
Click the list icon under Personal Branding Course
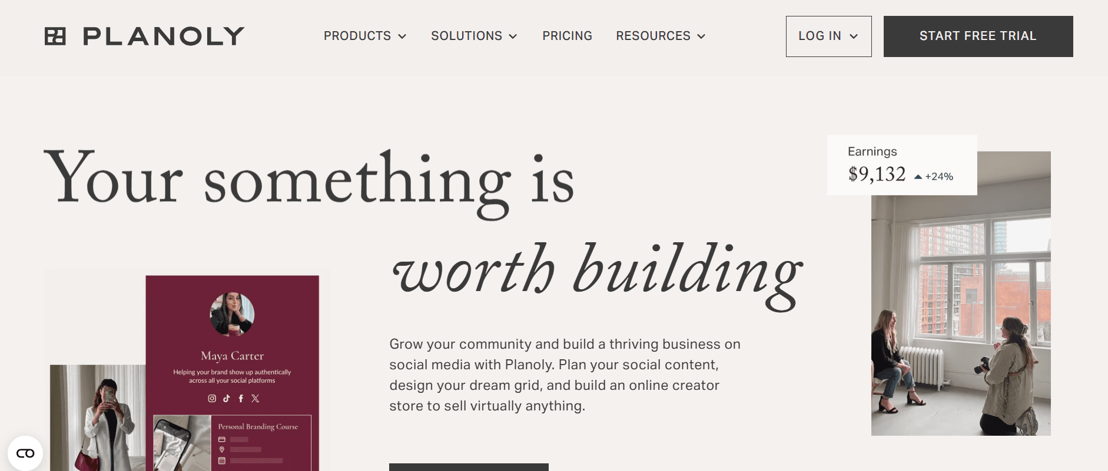(222, 461)
